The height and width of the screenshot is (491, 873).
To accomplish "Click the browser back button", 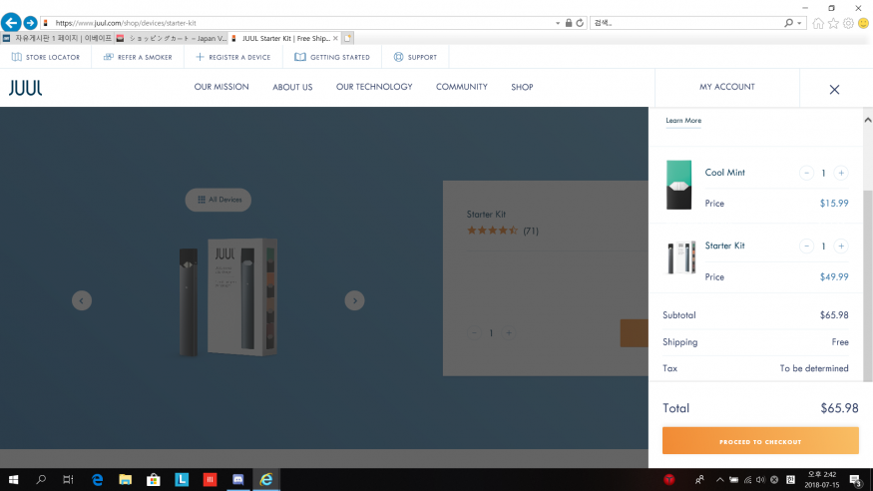I will pyautogui.click(x=11, y=22).
